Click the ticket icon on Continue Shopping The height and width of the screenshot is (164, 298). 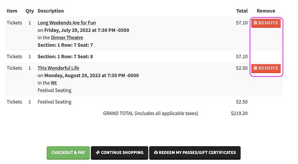point(98,153)
